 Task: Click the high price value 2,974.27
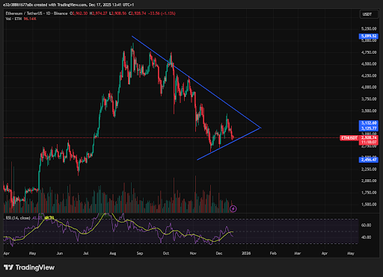pyautogui.click(x=99, y=13)
